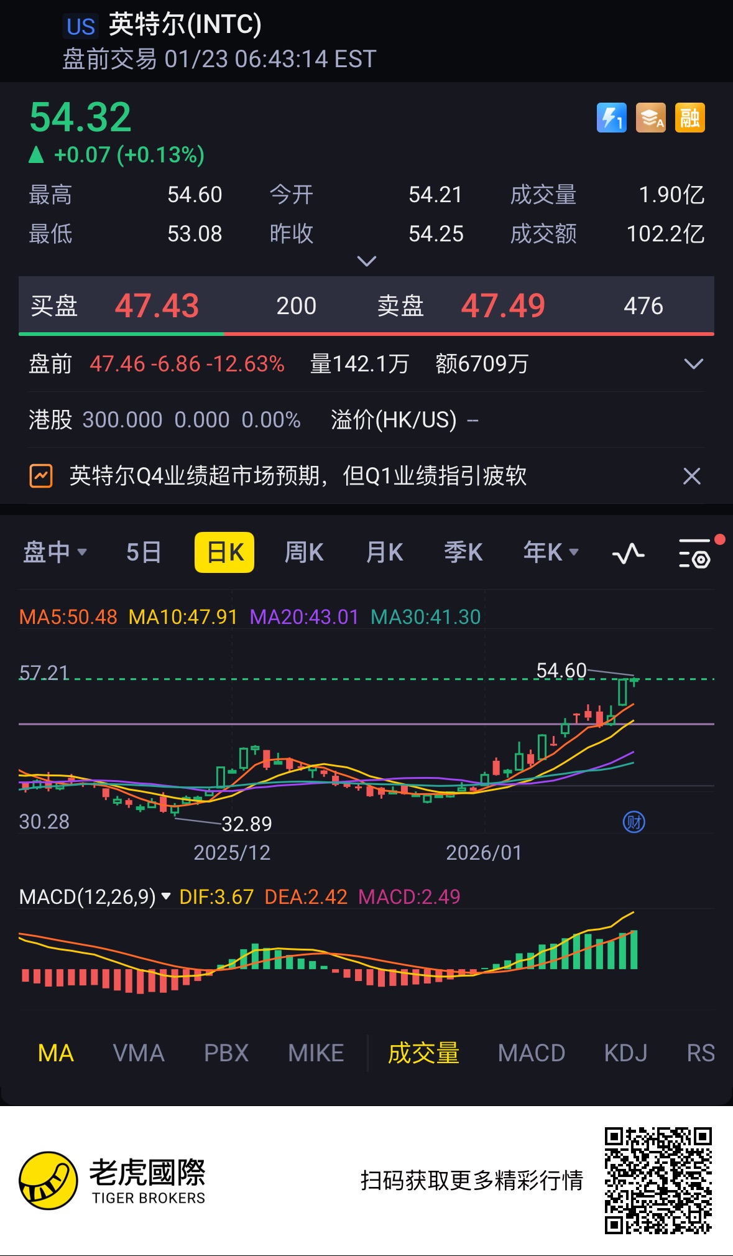Tap the 卖盘 ask price 47.49

click(x=503, y=305)
